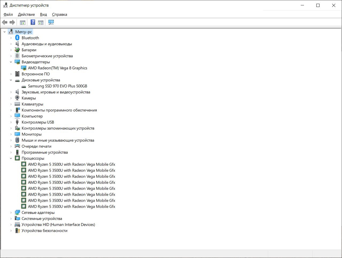Click the key icon for Устройства безопасности
Screen dimensions: 342x258
(17, 230)
